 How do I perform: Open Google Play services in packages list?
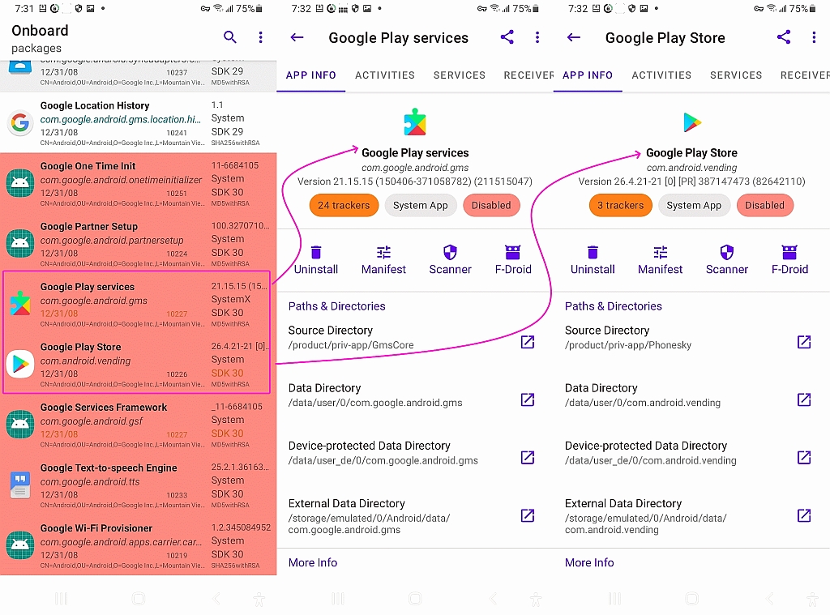[138, 305]
